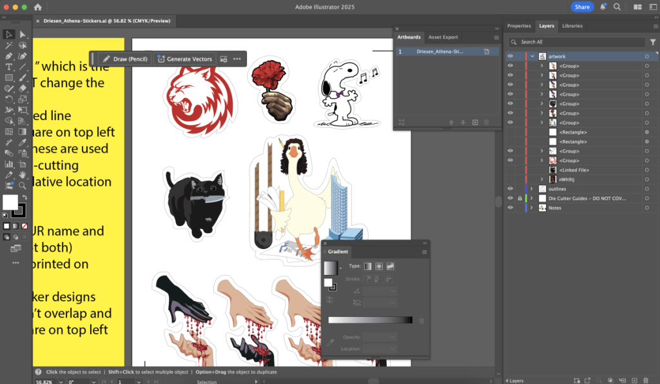
Task: Hide the artwork layer with eye icon
Action: 510,56
